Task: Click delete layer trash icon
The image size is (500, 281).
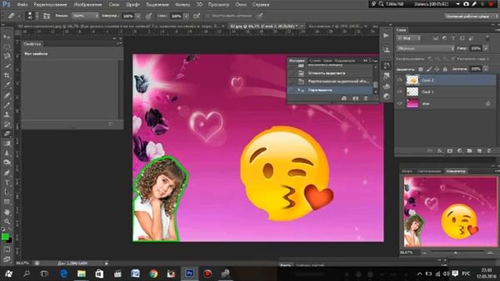Action: click(x=489, y=151)
